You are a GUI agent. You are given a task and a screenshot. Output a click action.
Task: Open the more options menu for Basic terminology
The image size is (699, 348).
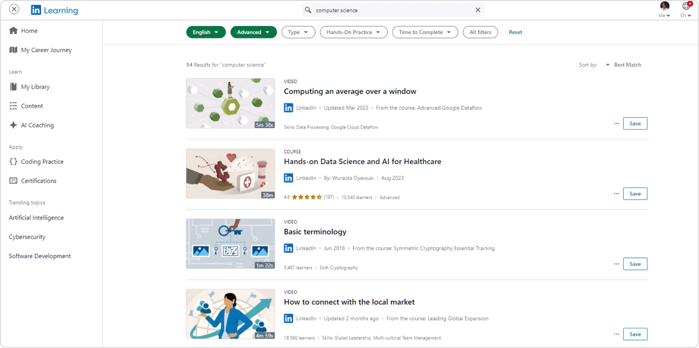click(x=616, y=264)
